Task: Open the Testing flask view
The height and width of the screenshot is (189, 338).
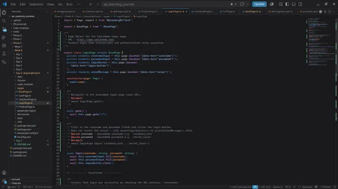Action: pos(4,53)
